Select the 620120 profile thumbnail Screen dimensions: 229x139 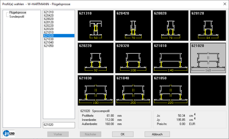click(x=208, y=26)
